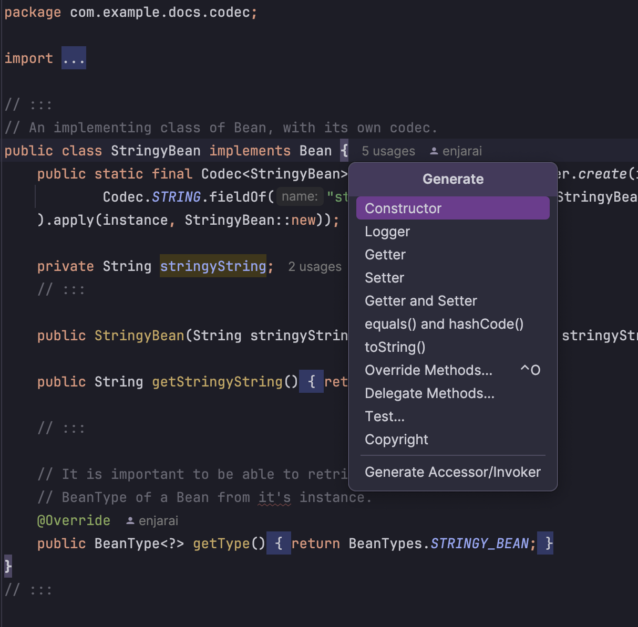Image resolution: width=638 pixels, height=627 pixels.
Task: Open the Override Methods dialog
Action: 428,370
